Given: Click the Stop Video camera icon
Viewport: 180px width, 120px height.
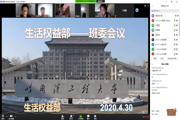Looking at the screenshot, I should pyautogui.click(x=12, y=116).
